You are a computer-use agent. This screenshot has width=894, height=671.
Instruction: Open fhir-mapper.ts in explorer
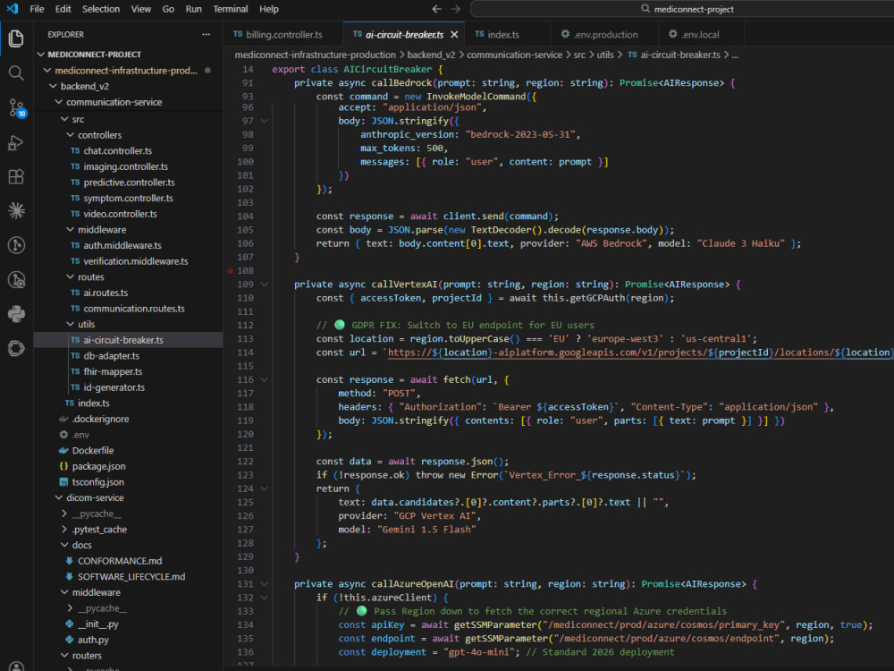[113, 371]
